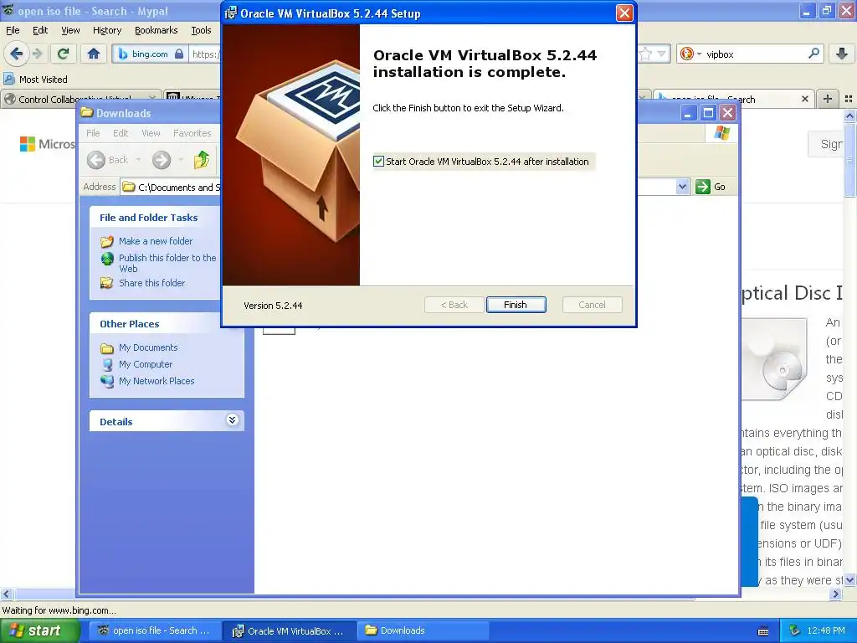Click Publish this folder to the Web
The height and width of the screenshot is (643, 857).
167,263
